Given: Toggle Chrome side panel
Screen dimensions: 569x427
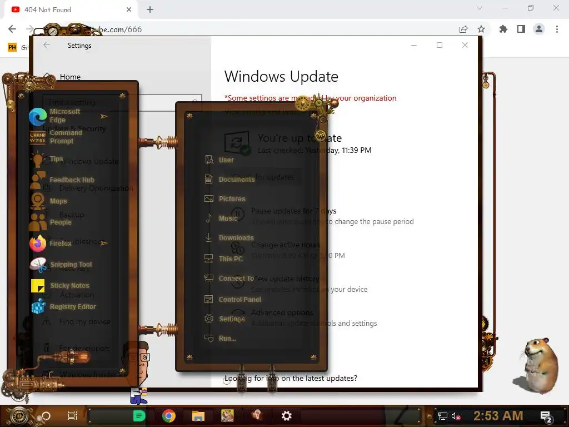Looking at the screenshot, I should (521, 29).
